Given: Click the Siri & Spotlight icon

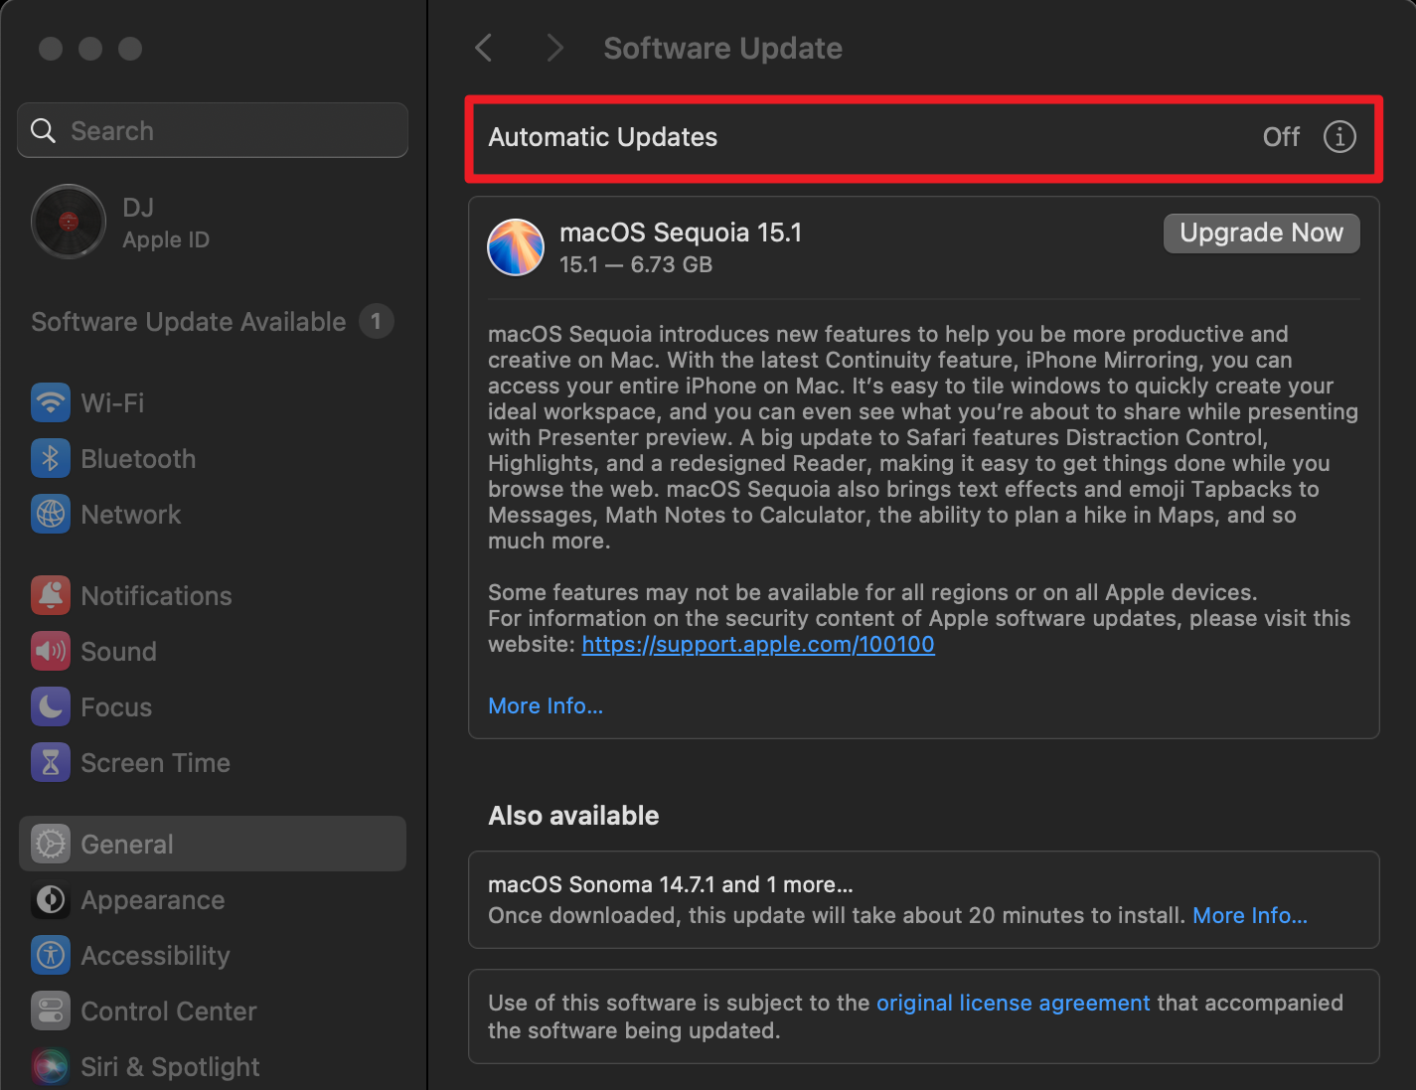Looking at the screenshot, I should tap(51, 1066).
